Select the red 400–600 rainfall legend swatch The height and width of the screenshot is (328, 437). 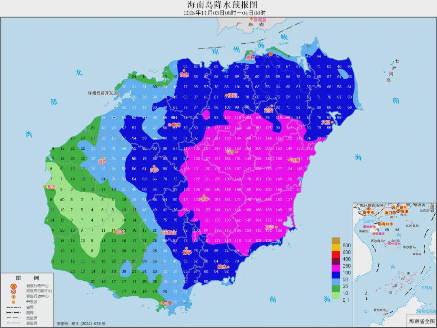pos(336,254)
